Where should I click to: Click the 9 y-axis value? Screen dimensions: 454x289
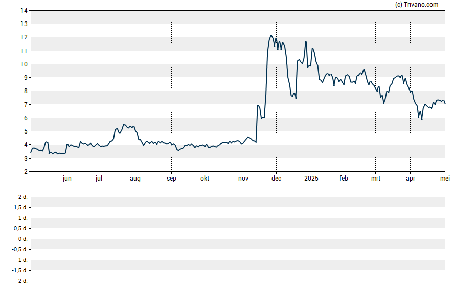pos(26,78)
